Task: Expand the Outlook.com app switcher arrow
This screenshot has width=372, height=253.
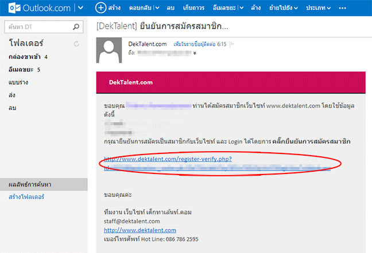Action: pos(80,8)
